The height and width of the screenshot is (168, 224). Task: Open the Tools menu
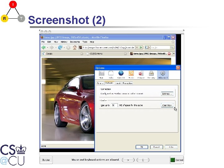(x=85, y=42)
